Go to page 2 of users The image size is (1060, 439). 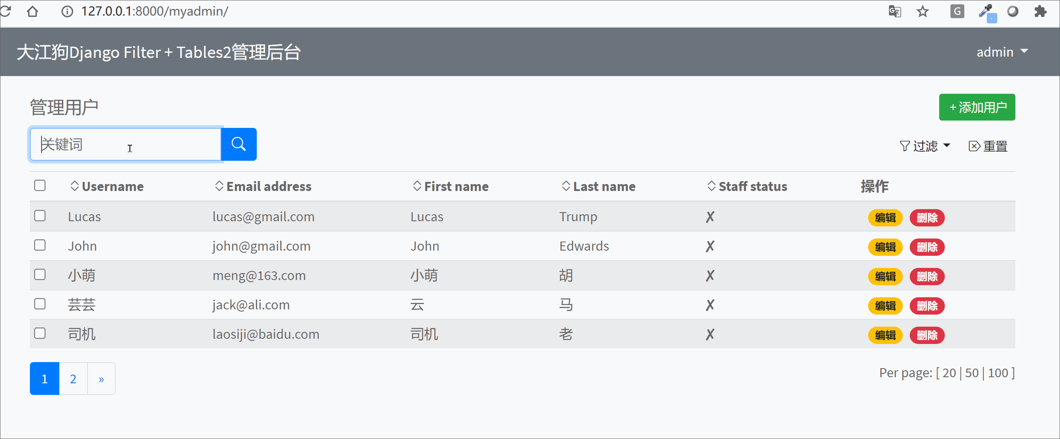pos(73,379)
